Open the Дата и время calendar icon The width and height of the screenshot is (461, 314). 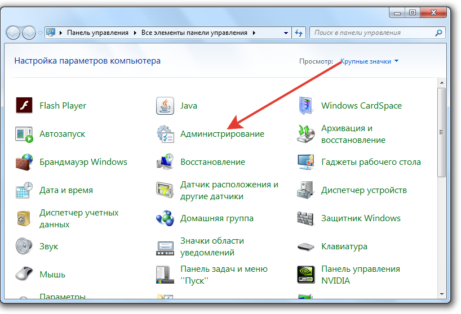point(24,190)
